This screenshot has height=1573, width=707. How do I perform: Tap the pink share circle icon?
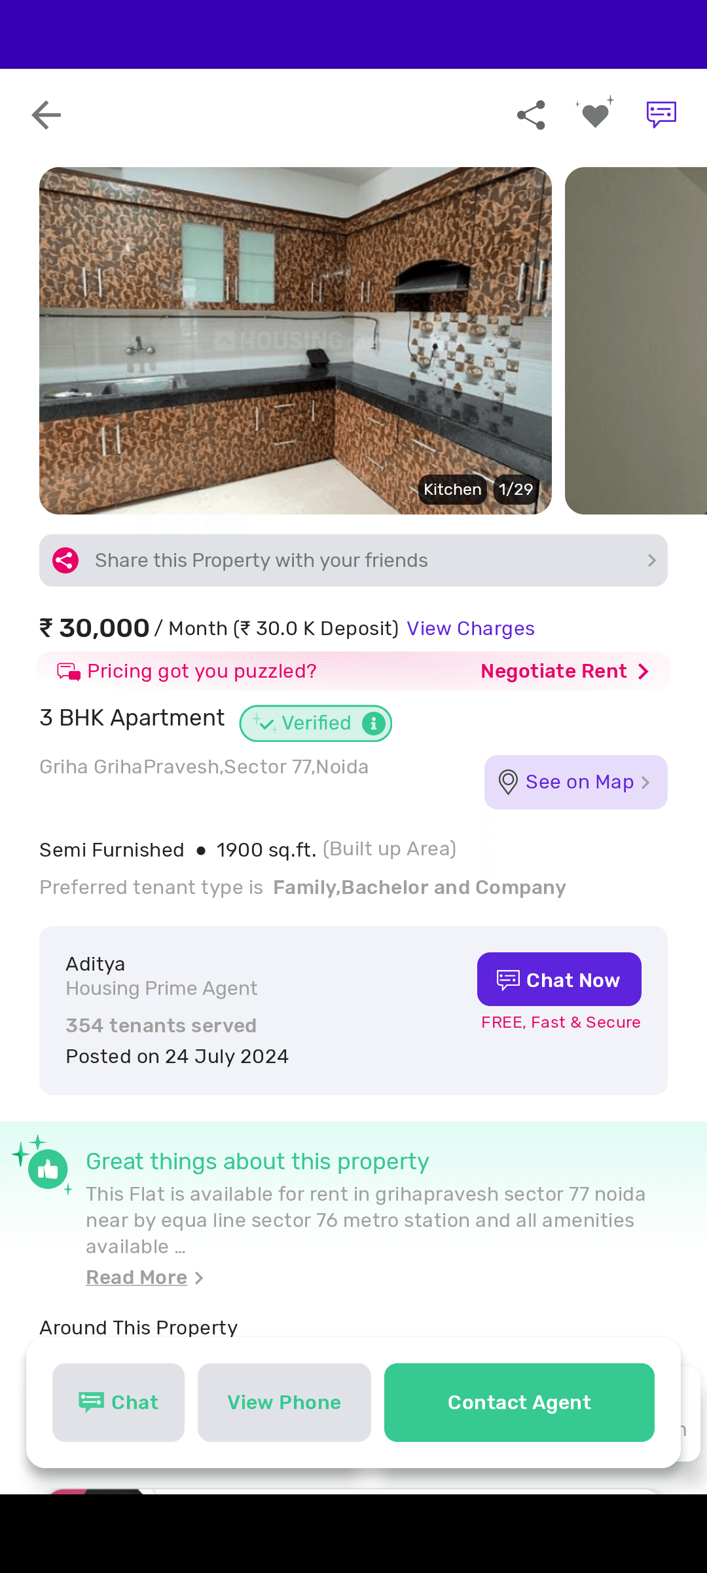coord(65,560)
